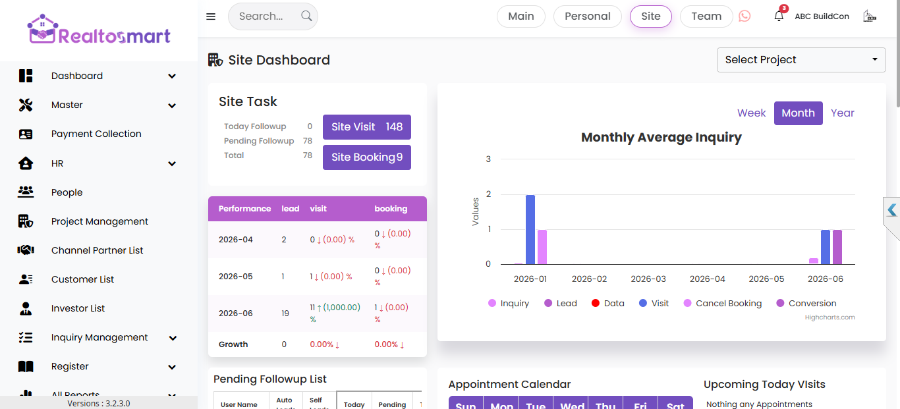Expand the Master menu chevron
Screen dimensions: 900x409
coord(172,105)
